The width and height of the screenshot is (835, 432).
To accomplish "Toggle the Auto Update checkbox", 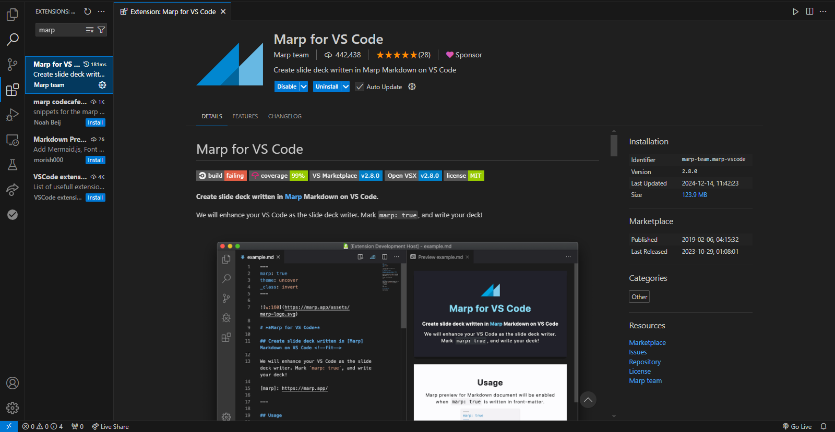I will click(x=360, y=87).
